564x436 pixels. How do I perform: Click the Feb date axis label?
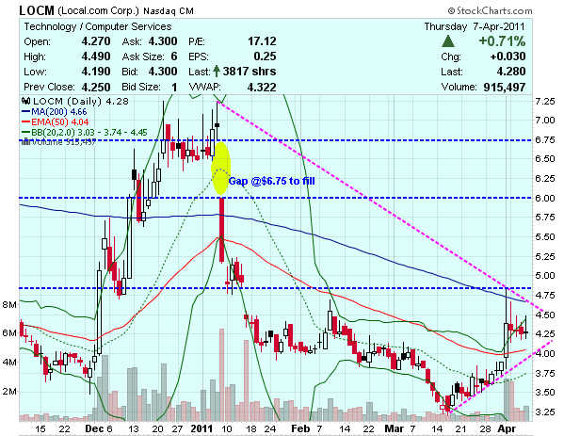(300, 429)
